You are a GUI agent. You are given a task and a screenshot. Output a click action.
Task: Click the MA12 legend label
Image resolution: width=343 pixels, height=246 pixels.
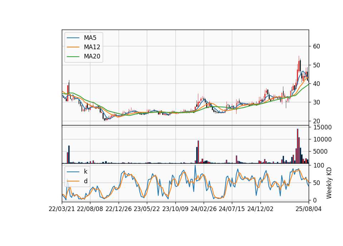pos(92,47)
